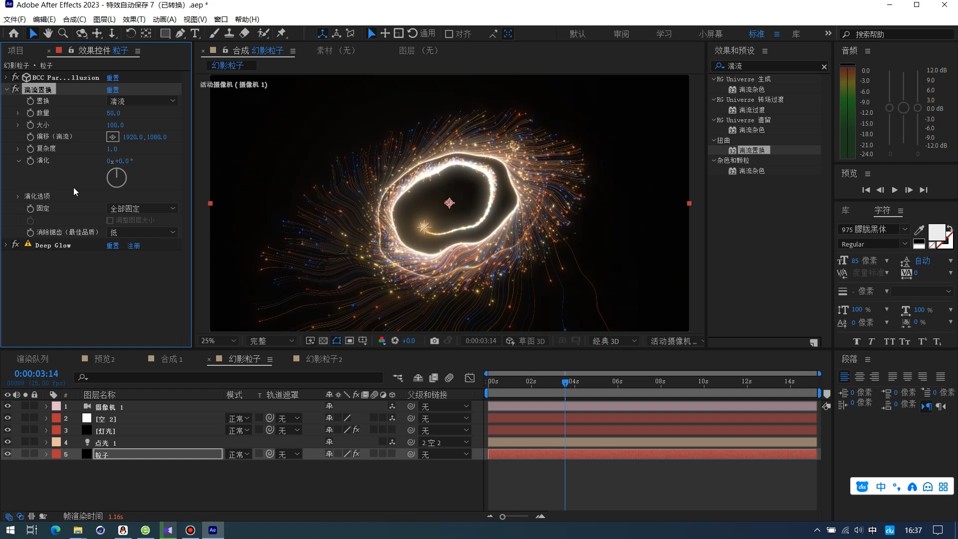
Task: Hide the [空 2] layer
Action: (x=7, y=418)
